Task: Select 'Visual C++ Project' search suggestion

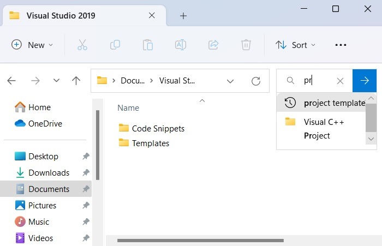Action: 321,129
